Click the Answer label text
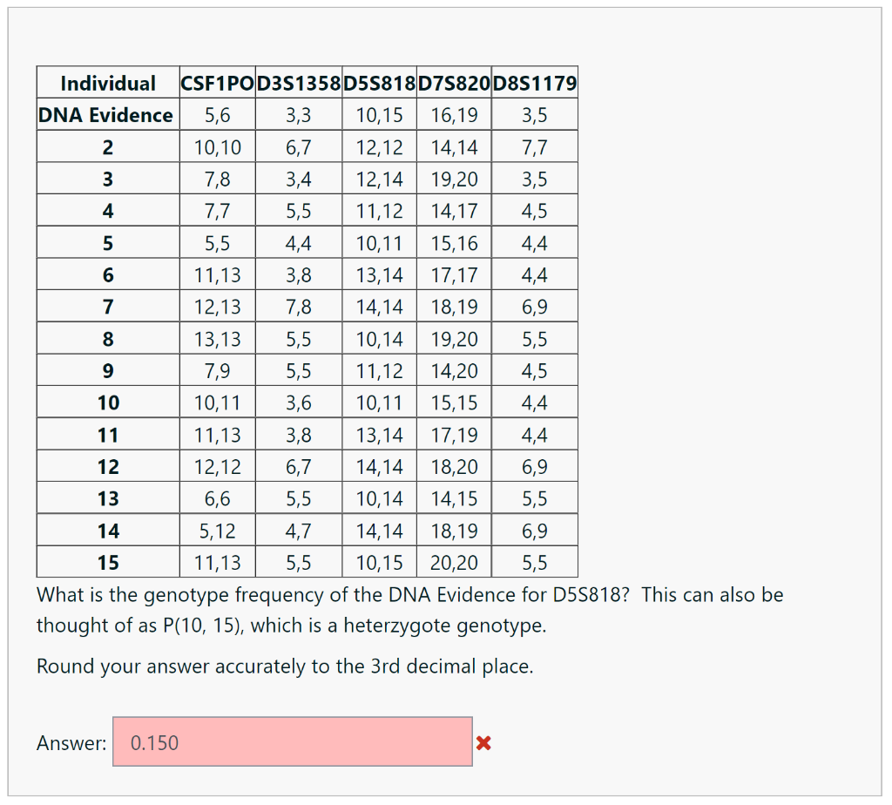Screen dimensions: 892x805 click(70, 742)
